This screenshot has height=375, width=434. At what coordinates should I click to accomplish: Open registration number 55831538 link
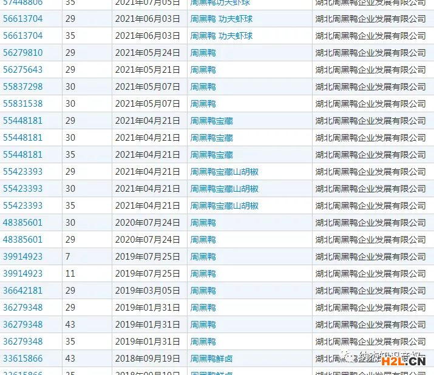pyautogui.click(x=22, y=104)
